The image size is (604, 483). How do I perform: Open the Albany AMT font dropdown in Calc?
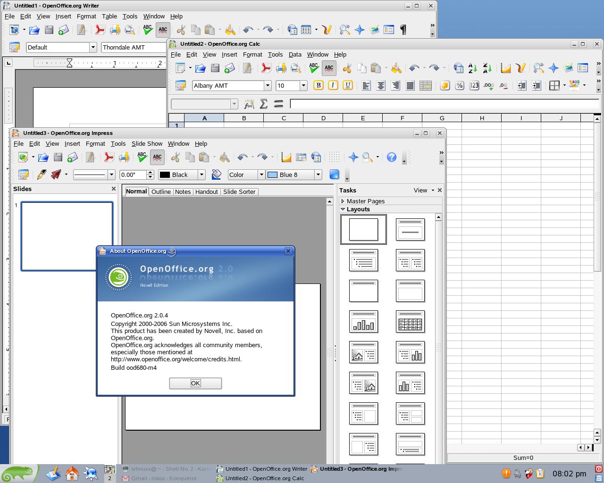tap(268, 85)
